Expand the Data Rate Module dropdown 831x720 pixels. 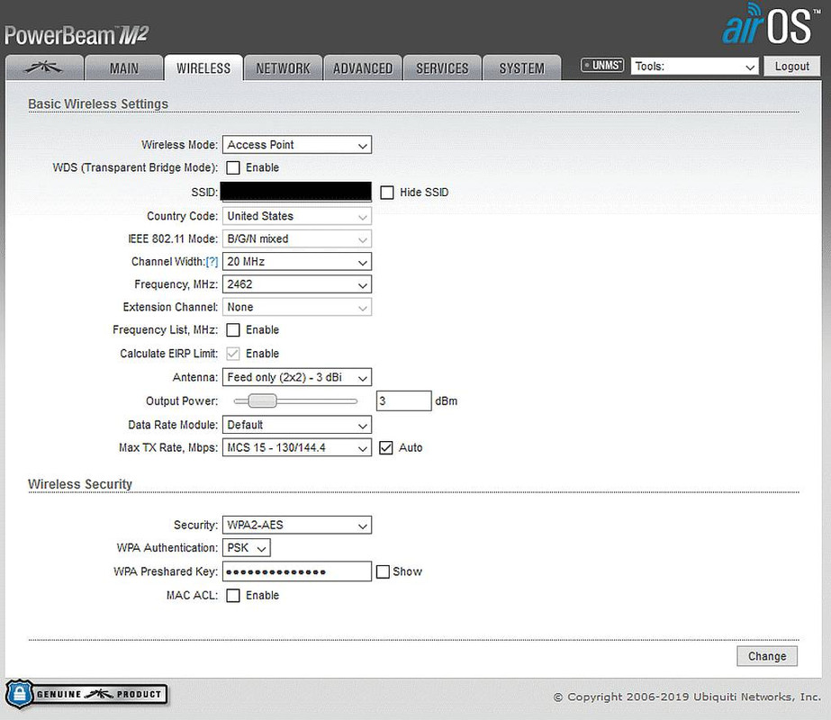coord(297,425)
